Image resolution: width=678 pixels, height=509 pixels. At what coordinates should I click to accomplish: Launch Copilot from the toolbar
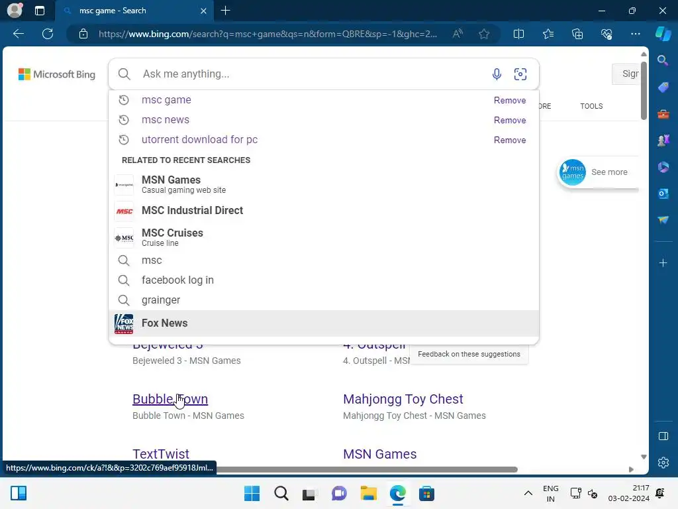coord(663,34)
